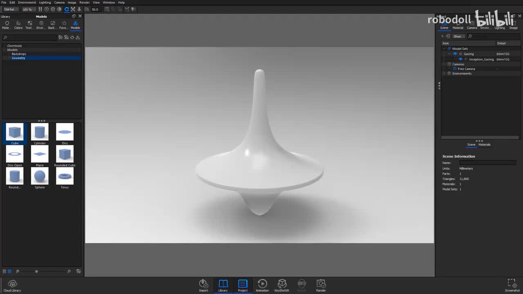Click the light bulb list icon

click(x=134, y=9)
